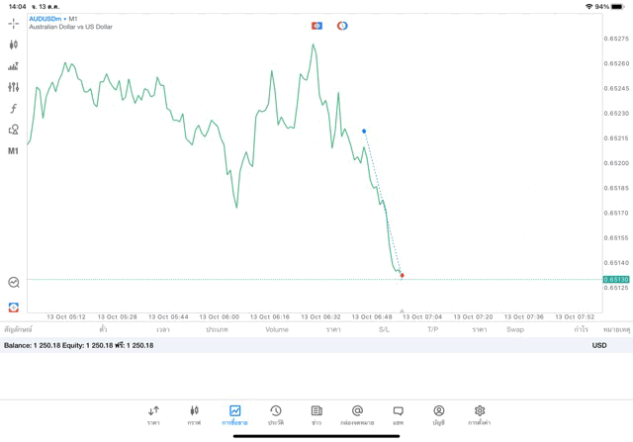
Task: Tap the circular chart icon above price axis
Action: click(x=13, y=283)
